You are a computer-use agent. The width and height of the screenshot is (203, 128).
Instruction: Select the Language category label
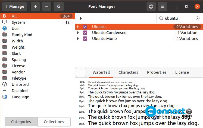pos(20,97)
